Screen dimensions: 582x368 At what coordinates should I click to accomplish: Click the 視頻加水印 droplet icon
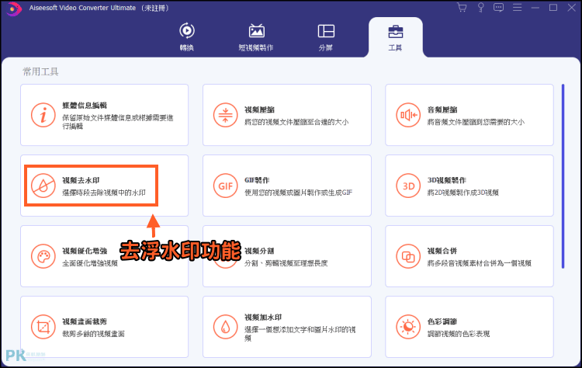[x=225, y=327]
